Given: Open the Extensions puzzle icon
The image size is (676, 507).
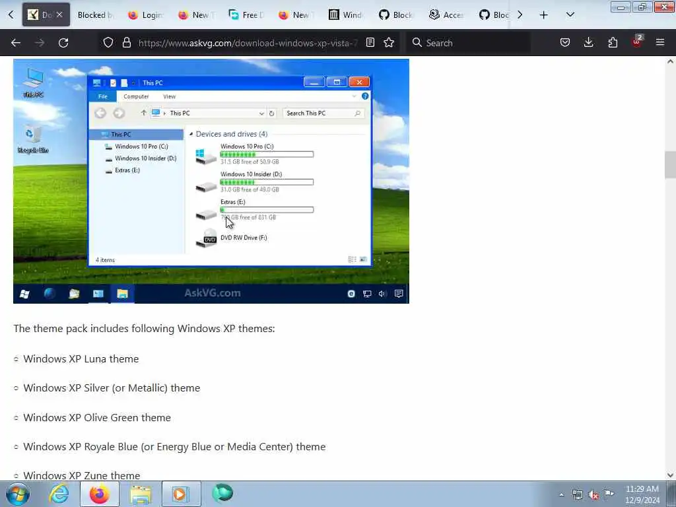Looking at the screenshot, I should coord(613,43).
